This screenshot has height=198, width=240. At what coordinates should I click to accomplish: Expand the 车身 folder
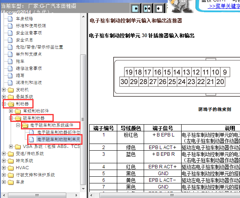click(x=4, y=182)
